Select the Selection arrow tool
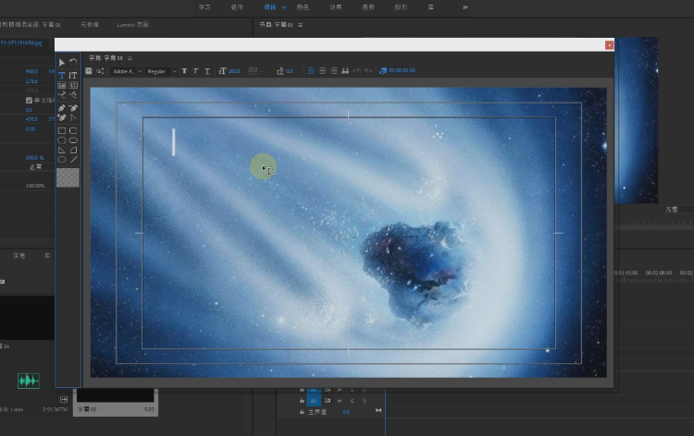Image resolution: width=694 pixels, height=436 pixels. pos(62,63)
